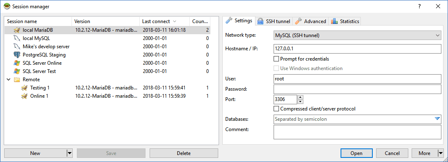Check Use Windows authentication option
448x162 pixels.
(x=276, y=68)
